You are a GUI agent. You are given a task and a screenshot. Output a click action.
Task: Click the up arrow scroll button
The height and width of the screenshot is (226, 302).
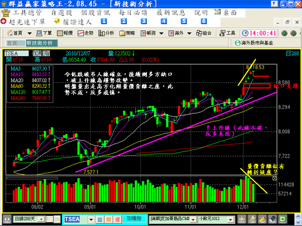coord(298,216)
